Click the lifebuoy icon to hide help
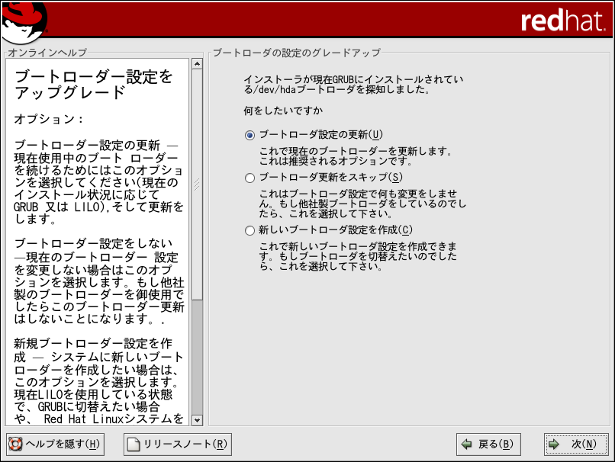 click(x=15, y=444)
